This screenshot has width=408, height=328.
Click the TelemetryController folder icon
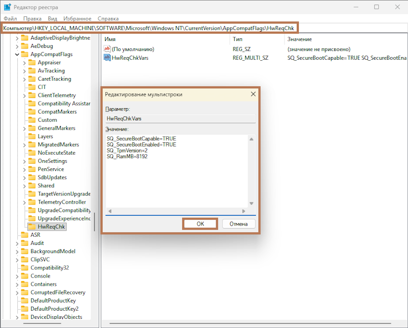32,202
